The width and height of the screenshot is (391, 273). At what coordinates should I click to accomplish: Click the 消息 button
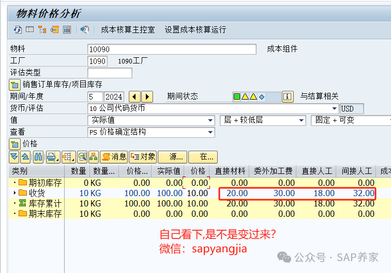[114, 157]
